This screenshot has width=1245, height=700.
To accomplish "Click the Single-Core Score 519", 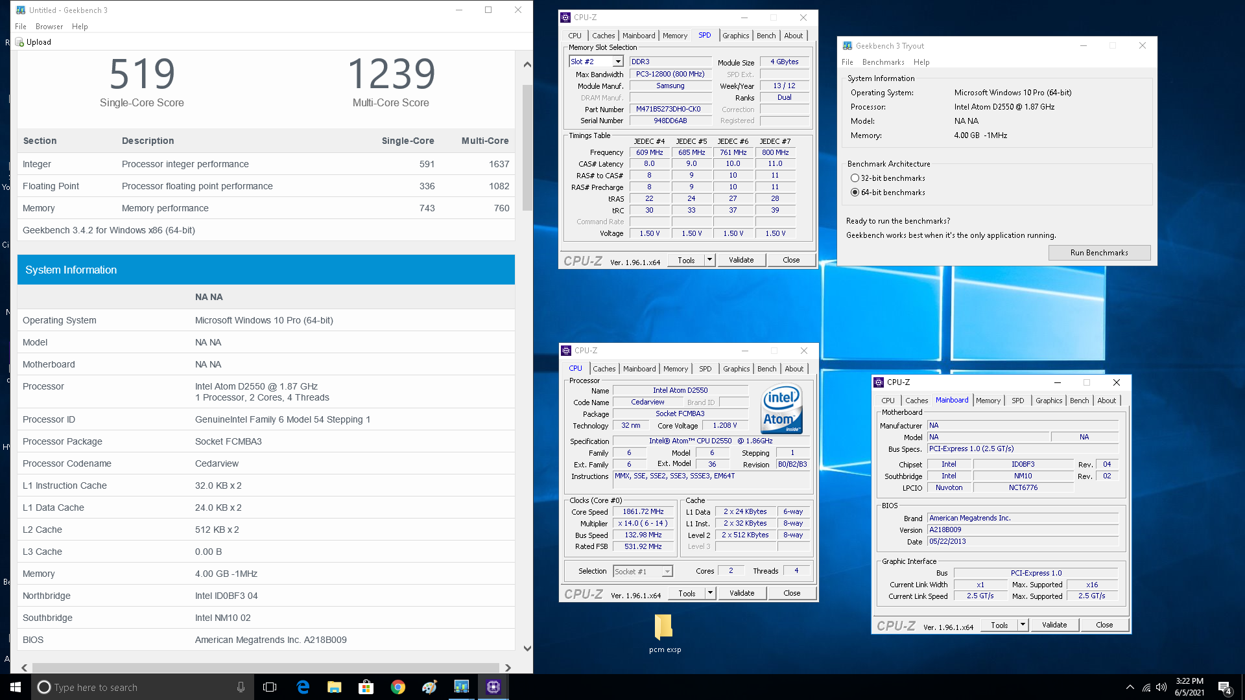I will click(x=142, y=73).
